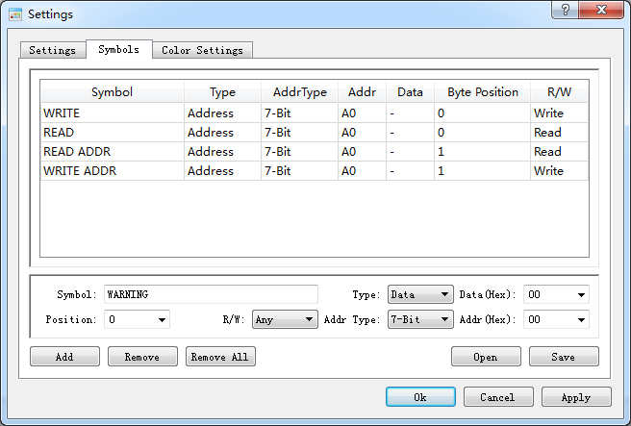The image size is (631, 426).
Task: Select the READ ADDR symbol row
Action: coord(315,152)
